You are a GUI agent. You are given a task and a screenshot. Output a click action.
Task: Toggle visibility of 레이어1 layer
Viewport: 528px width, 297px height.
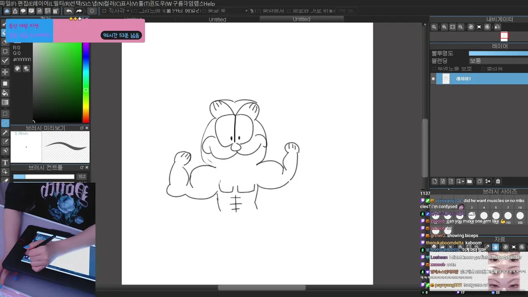pos(433,79)
